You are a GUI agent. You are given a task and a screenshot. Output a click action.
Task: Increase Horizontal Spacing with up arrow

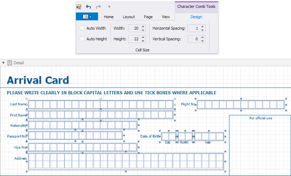point(203,26)
